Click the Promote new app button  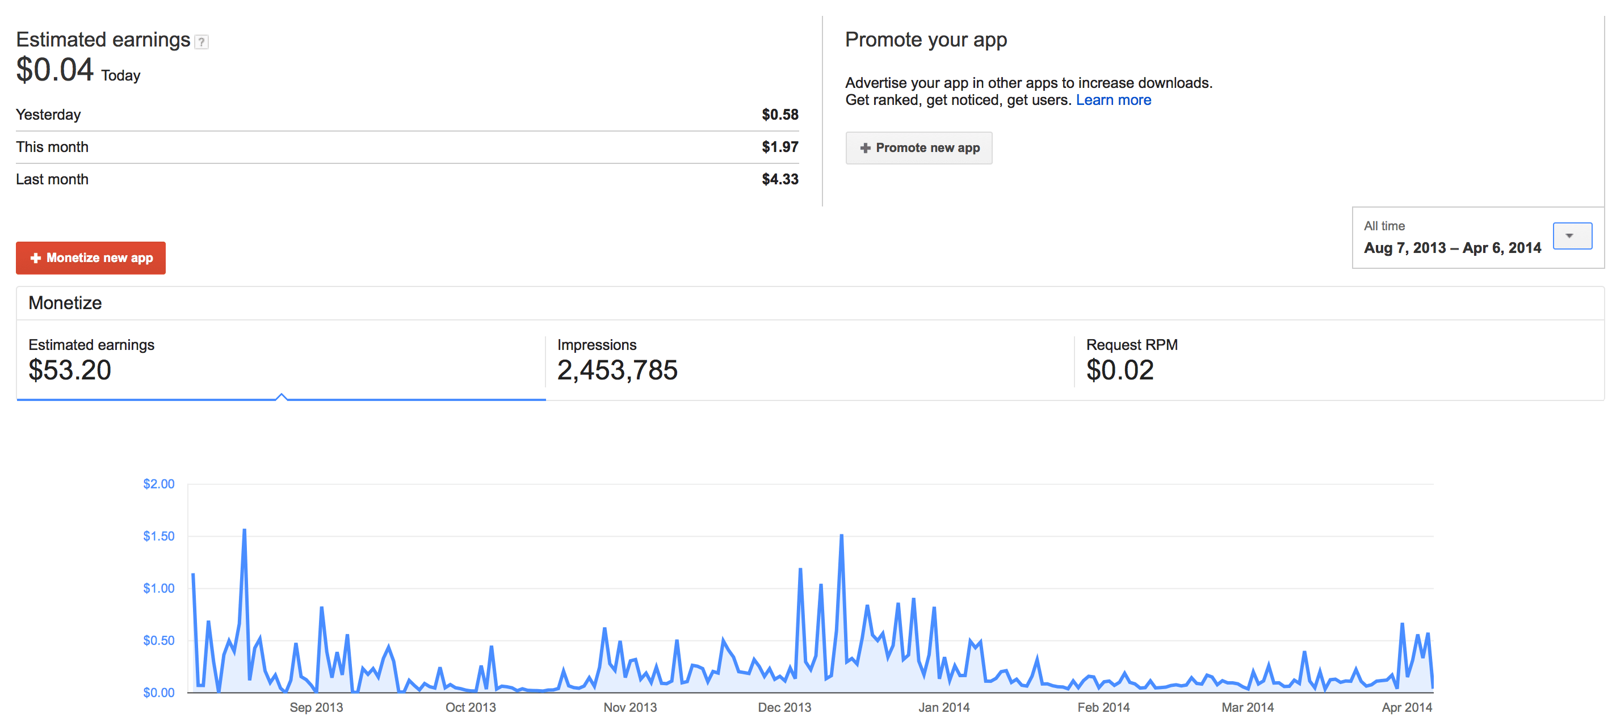[918, 148]
